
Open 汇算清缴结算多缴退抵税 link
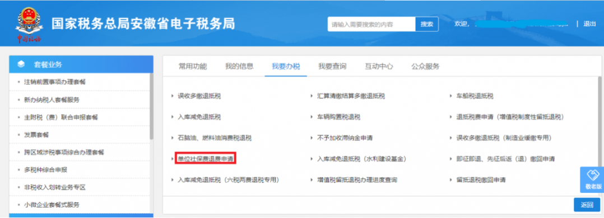pyautogui.click(x=351, y=96)
